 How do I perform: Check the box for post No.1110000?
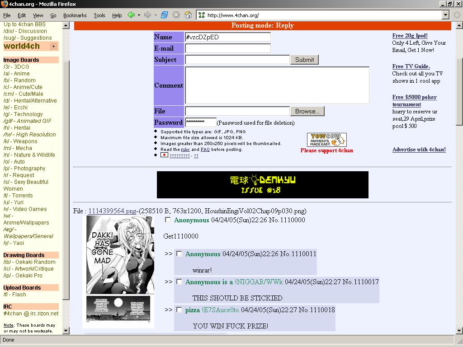pos(168,220)
